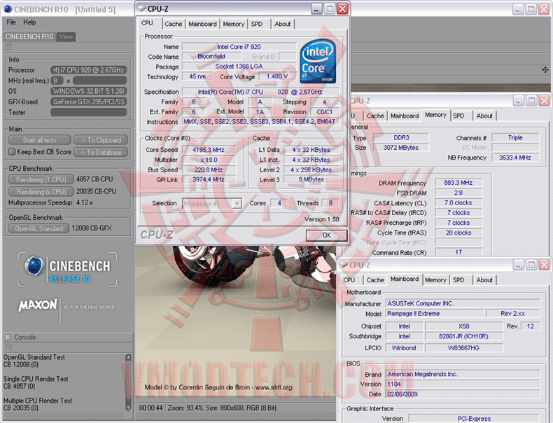Image resolution: width=553 pixels, height=423 pixels.
Task: Click the Cinebench Release 10 logo
Action: coord(67,269)
